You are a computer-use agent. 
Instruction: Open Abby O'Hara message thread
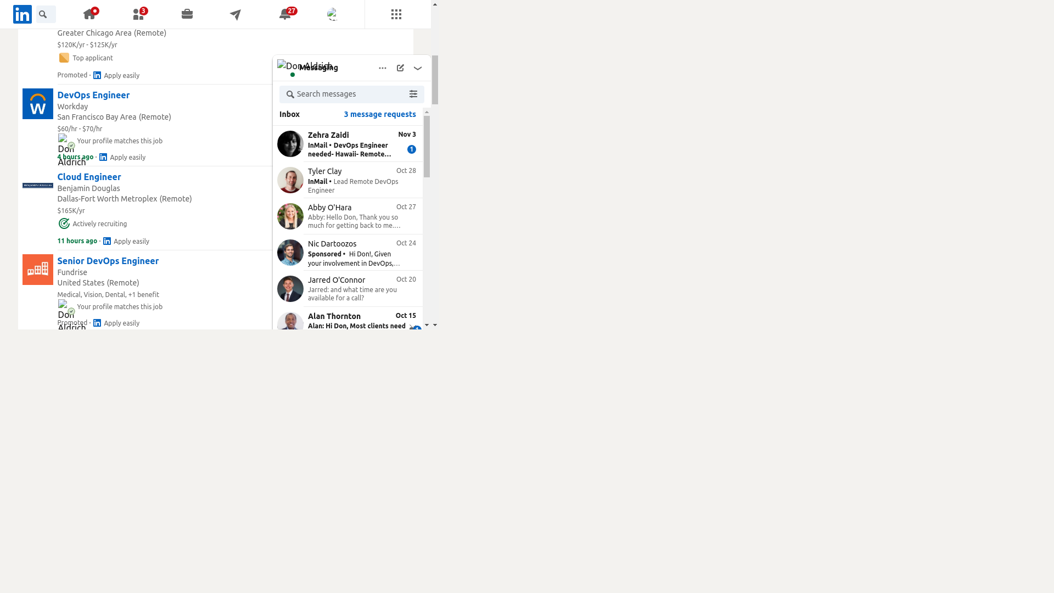[349, 216]
